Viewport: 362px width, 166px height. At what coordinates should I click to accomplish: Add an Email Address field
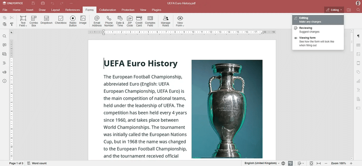pyautogui.click(x=97, y=21)
